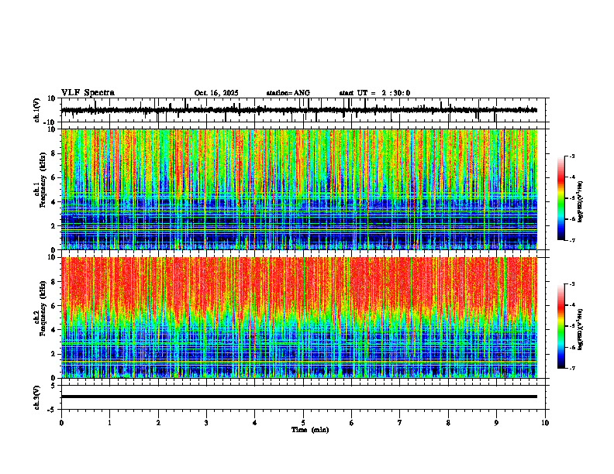Image resolution: width=614 pixels, height=474 pixels.
Task: Click time axis tick label "1"
Action: point(109,423)
